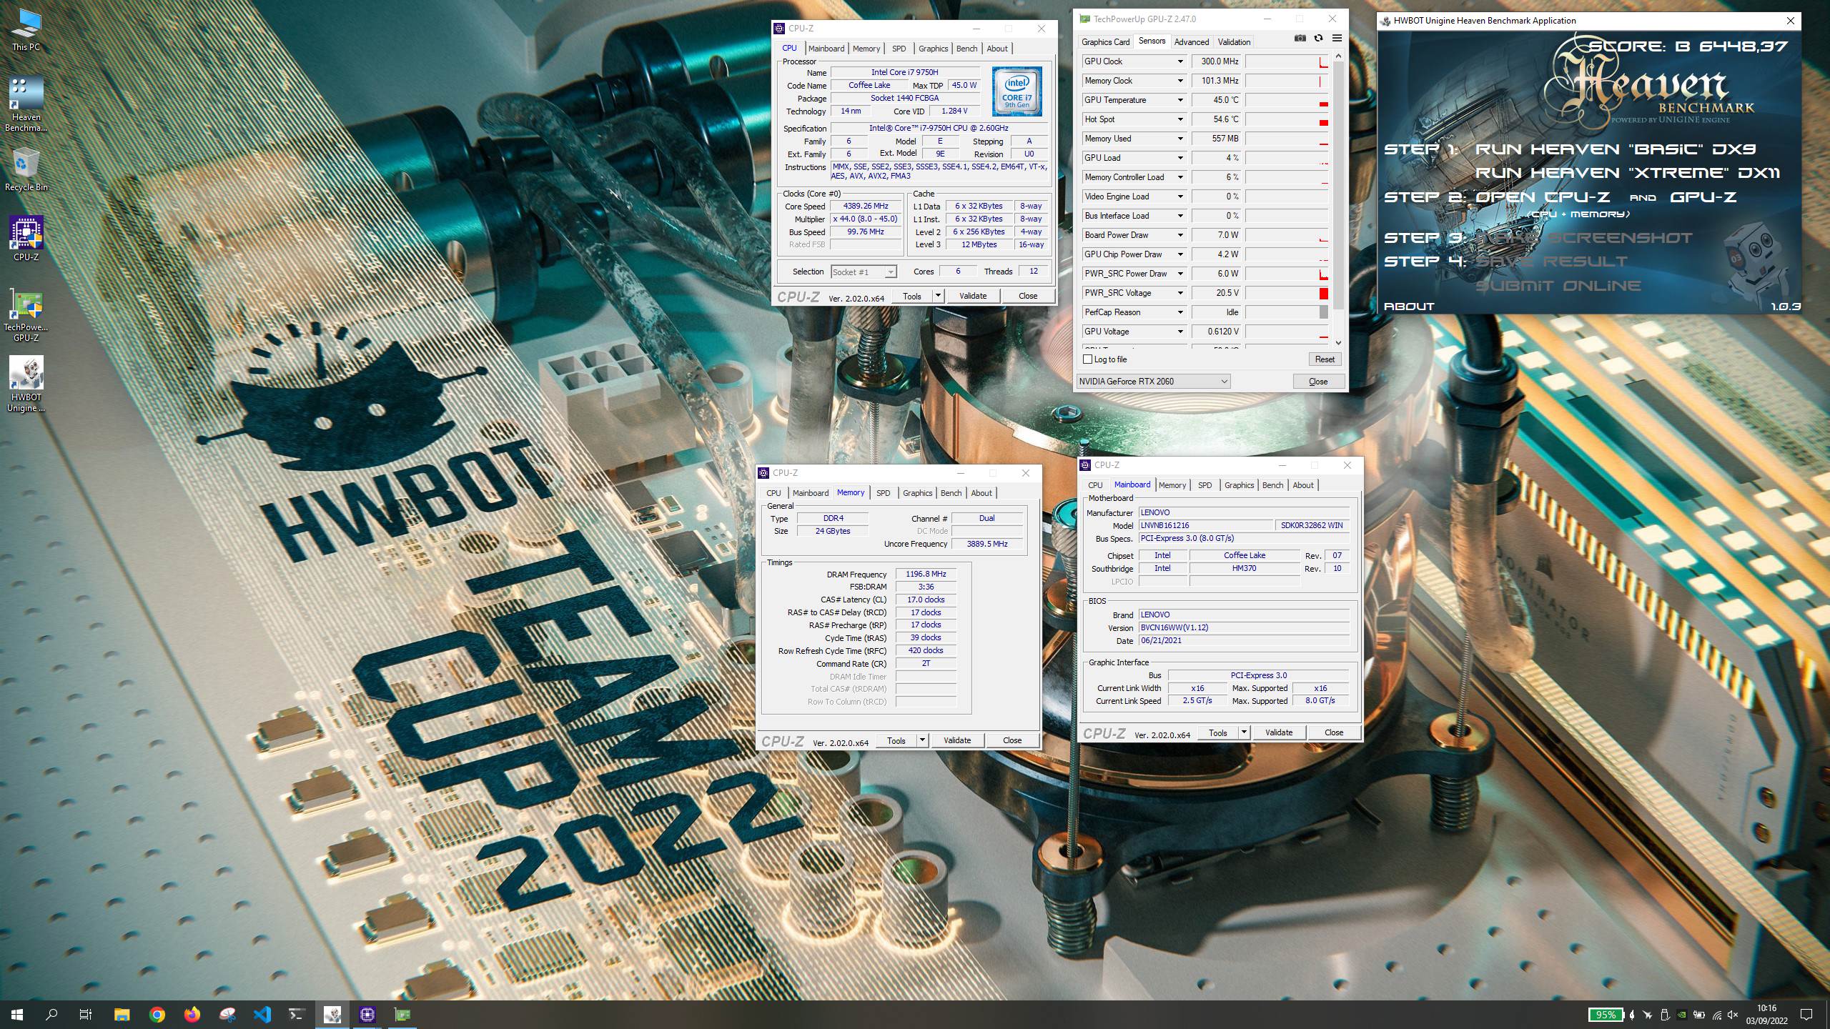
Task: Open the Mainboard tab in top CPU-Z window
Action: [x=826, y=49]
